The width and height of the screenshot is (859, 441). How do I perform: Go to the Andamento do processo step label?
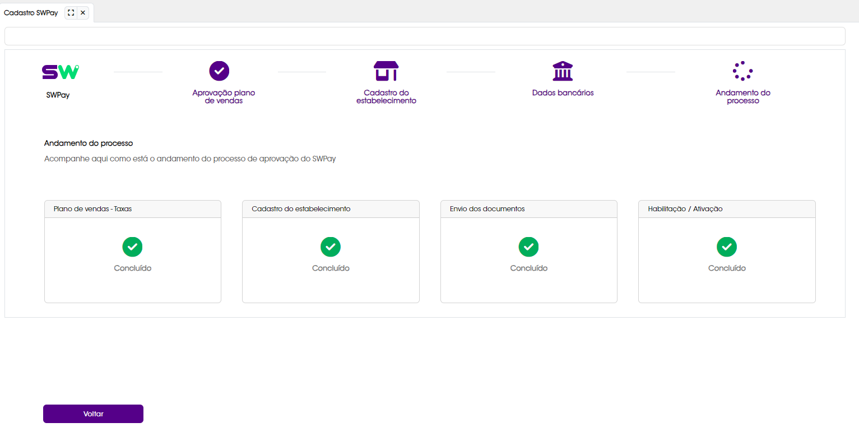point(743,96)
